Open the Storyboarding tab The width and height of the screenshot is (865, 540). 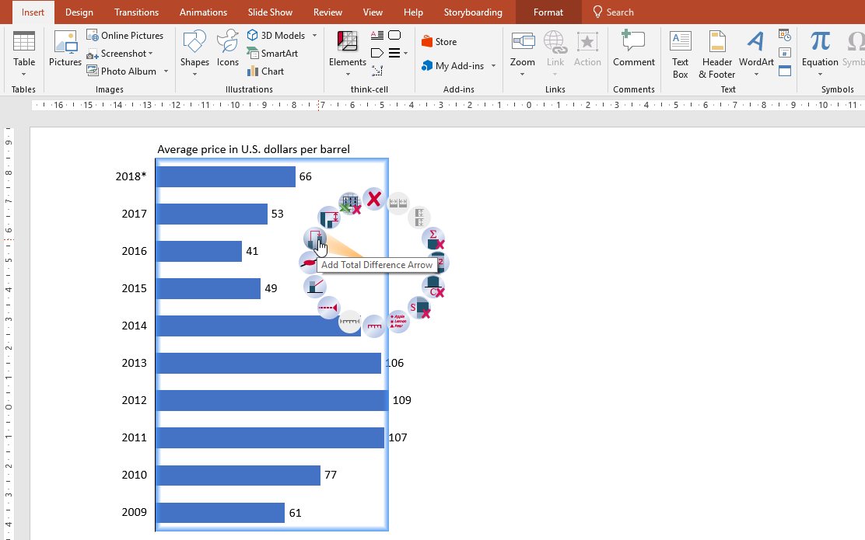(473, 12)
